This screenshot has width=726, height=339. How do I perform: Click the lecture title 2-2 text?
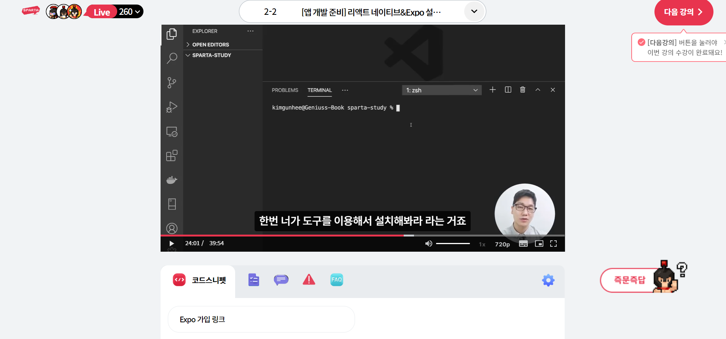pyautogui.click(x=270, y=12)
